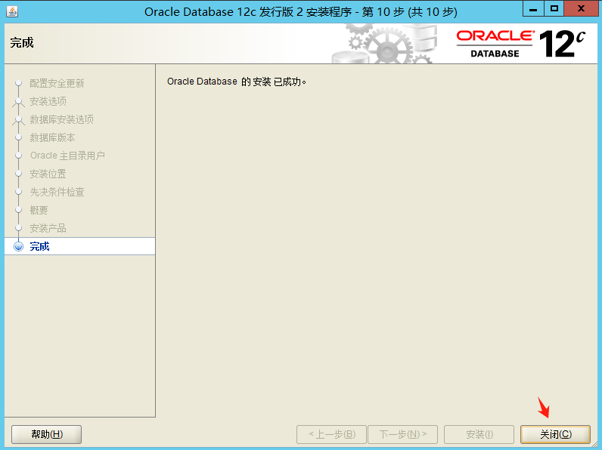
Task: Minimize the Oracle installer window
Action: pos(533,9)
